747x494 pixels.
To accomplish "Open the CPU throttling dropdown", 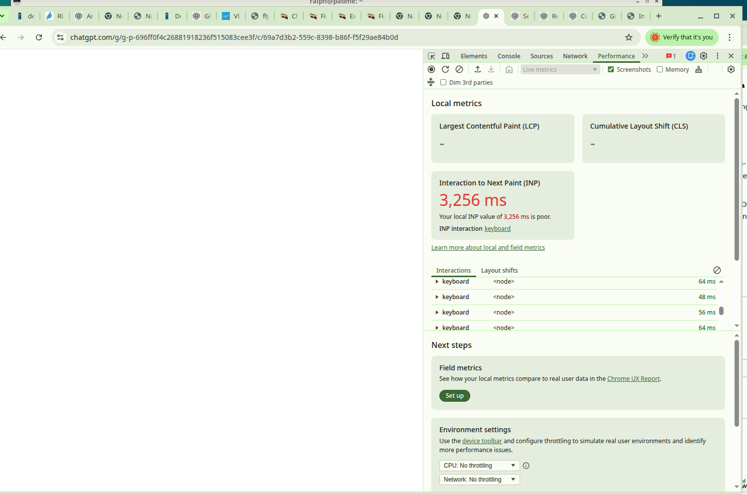I will tap(479, 466).
